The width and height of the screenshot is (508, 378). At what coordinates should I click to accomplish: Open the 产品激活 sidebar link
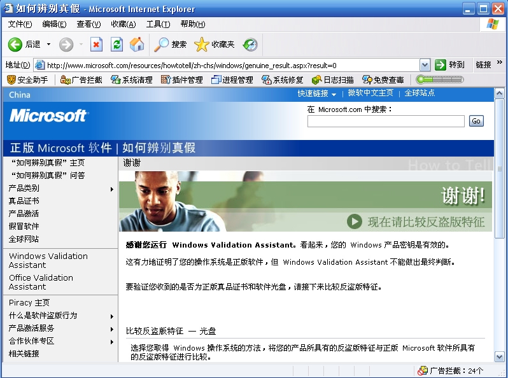tap(24, 213)
